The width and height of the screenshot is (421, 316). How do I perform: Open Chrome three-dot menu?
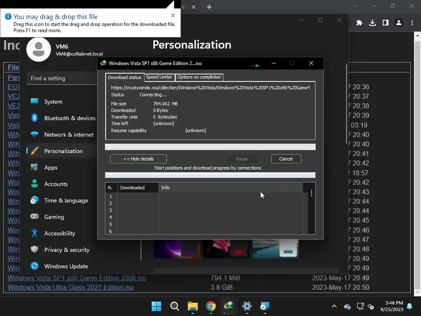point(412,23)
